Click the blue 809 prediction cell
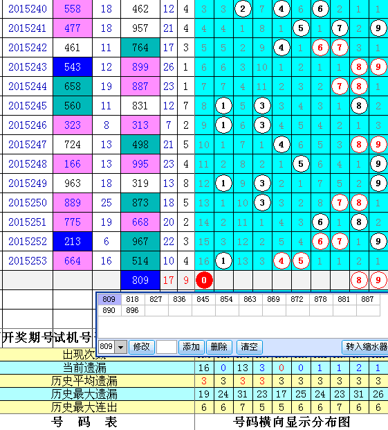388x430 pixels. coord(140,280)
